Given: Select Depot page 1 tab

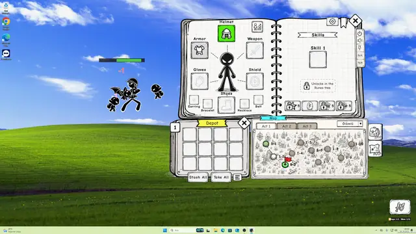Looking at the screenshot, I should [x=175, y=127].
